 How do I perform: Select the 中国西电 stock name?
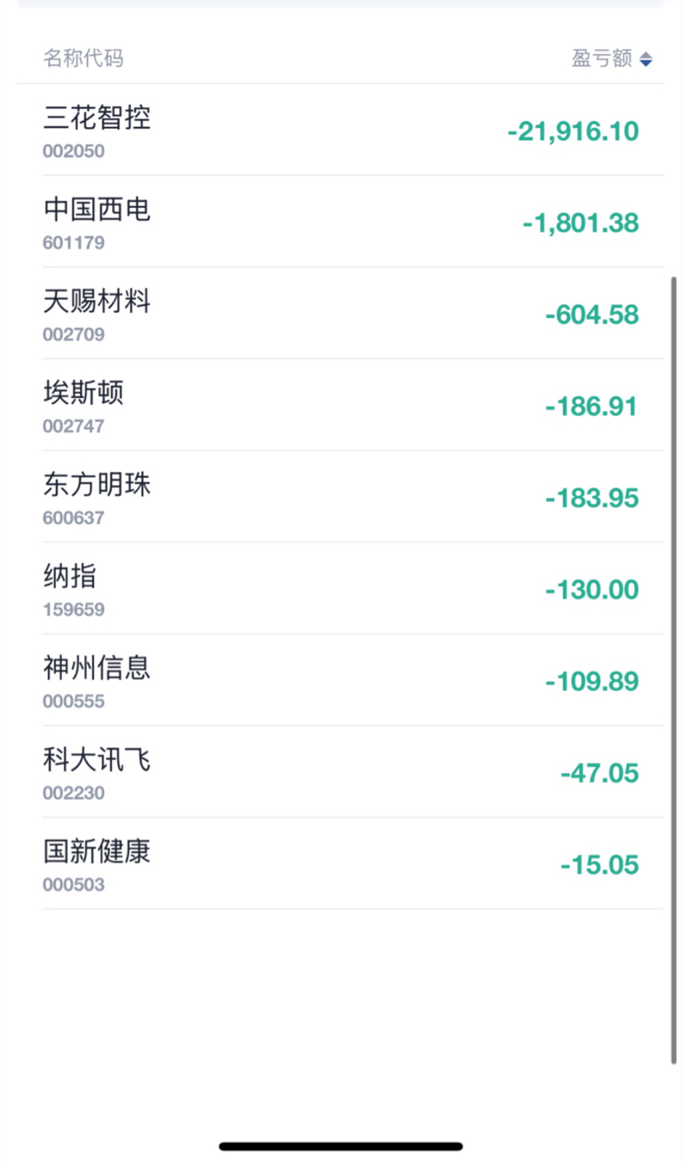(x=97, y=210)
